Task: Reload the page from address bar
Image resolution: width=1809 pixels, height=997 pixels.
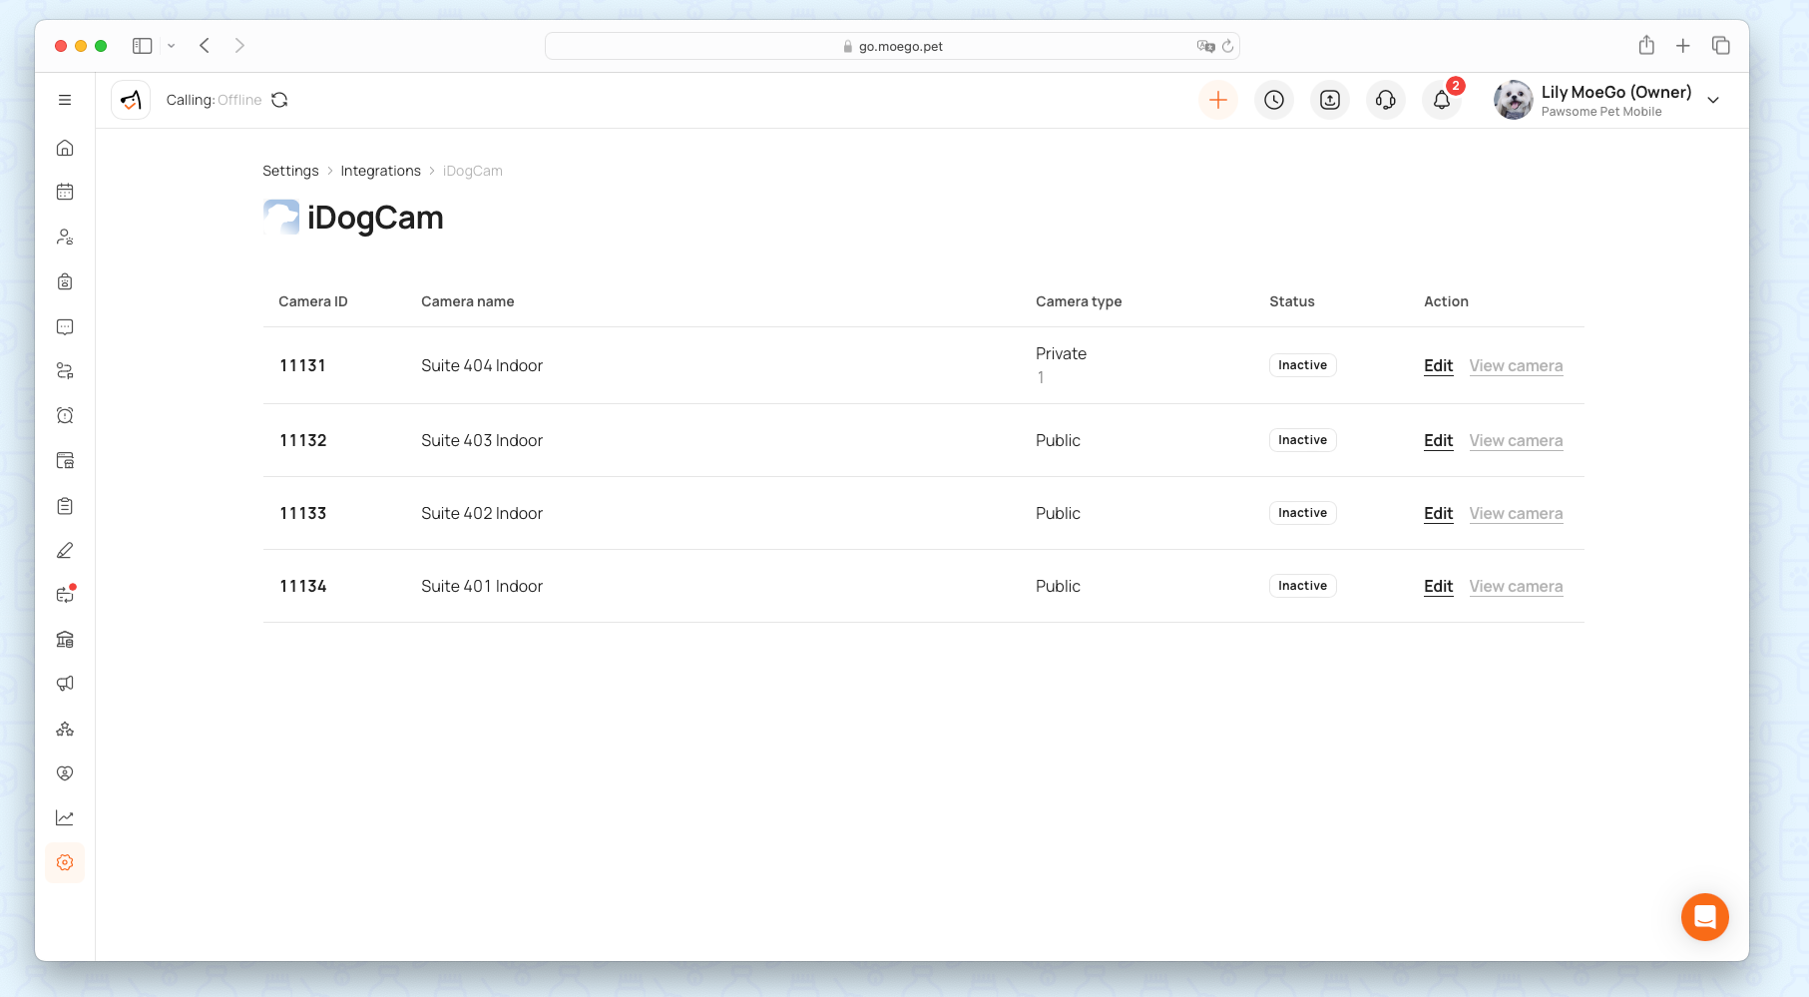Action: coord(1227,46)
